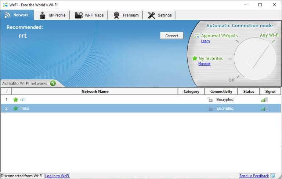Open the Manage favorites link
The width and height of the screenshot is (282, 179).
click(204, 64)
